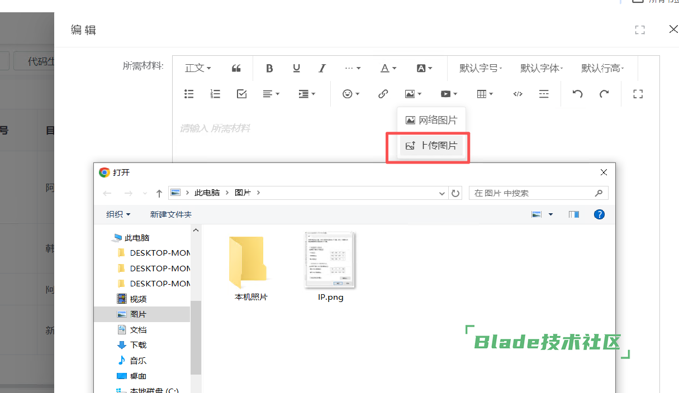Toggle bold text formatting

click(x=269, y=68)
